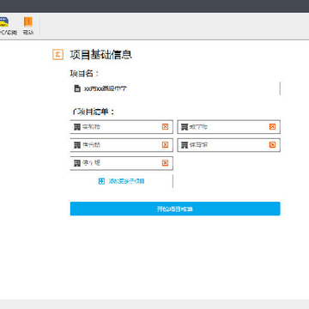Edit the 教学楼 sub-project name field

(x=228, y=127)
